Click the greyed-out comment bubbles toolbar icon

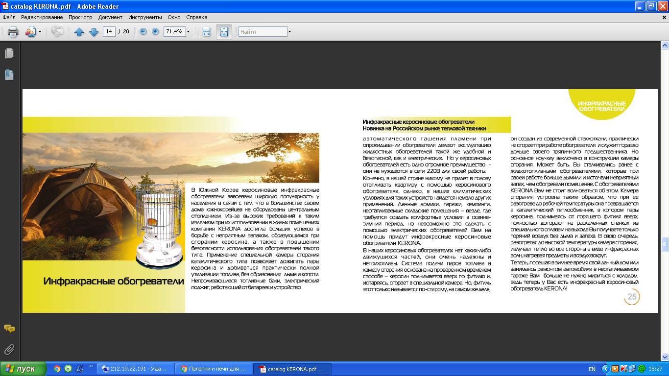(57, 32)
